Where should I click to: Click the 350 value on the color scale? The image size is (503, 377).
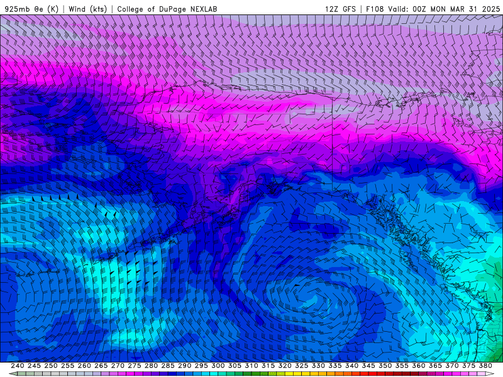click(385, 366)
